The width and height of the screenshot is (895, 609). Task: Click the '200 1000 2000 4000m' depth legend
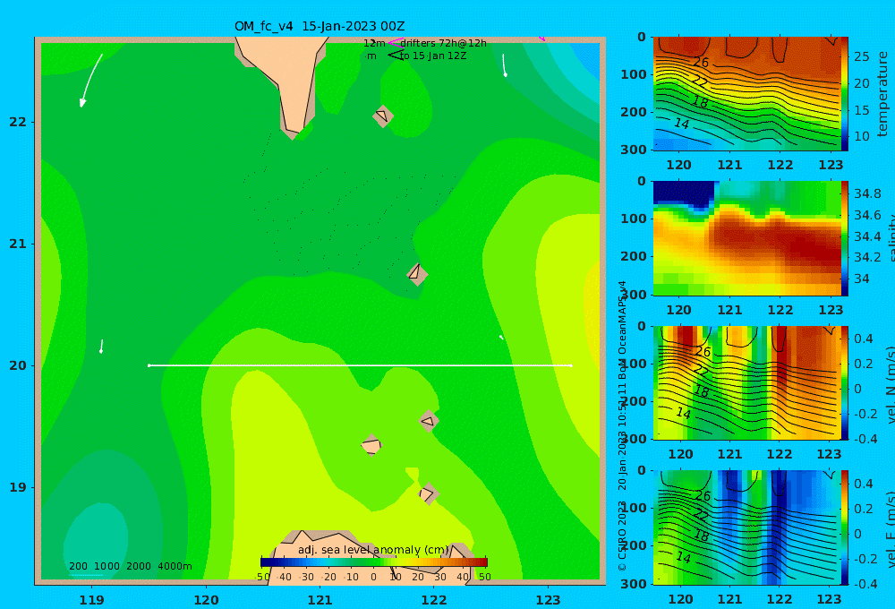130,566
